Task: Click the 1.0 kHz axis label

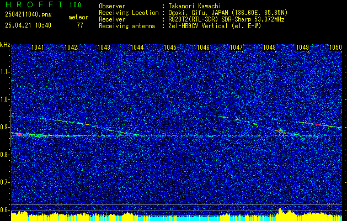Action: [5, 99]
